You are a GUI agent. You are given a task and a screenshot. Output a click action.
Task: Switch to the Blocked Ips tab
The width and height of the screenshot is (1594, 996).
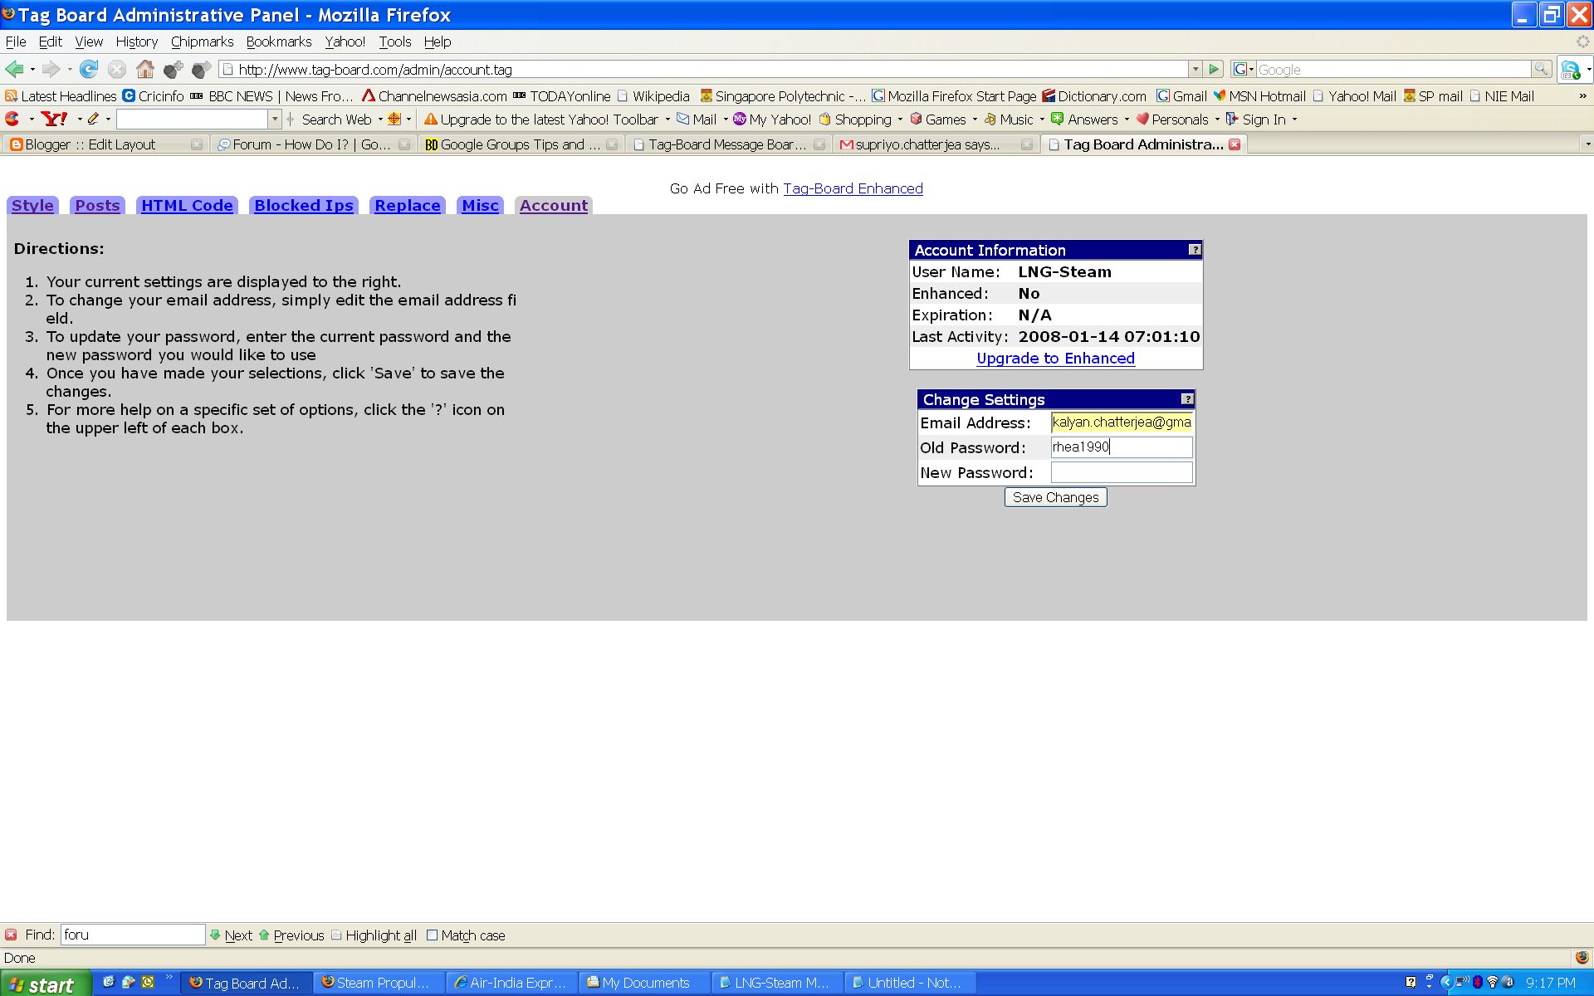click(x=303, y=206)
